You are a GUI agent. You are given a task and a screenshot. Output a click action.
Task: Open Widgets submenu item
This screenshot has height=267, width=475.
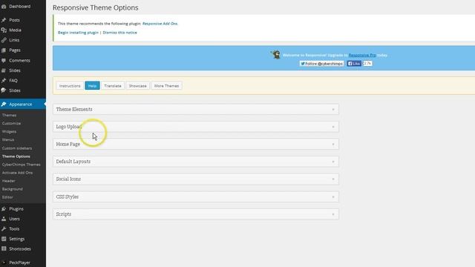coord(9,132)
